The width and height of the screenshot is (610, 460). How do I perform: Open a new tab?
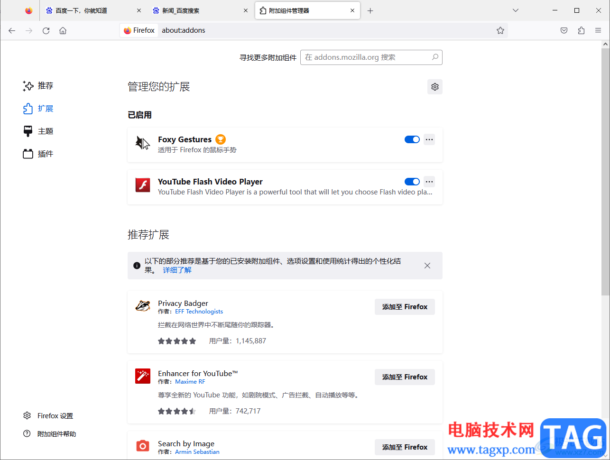coord(370,10)
